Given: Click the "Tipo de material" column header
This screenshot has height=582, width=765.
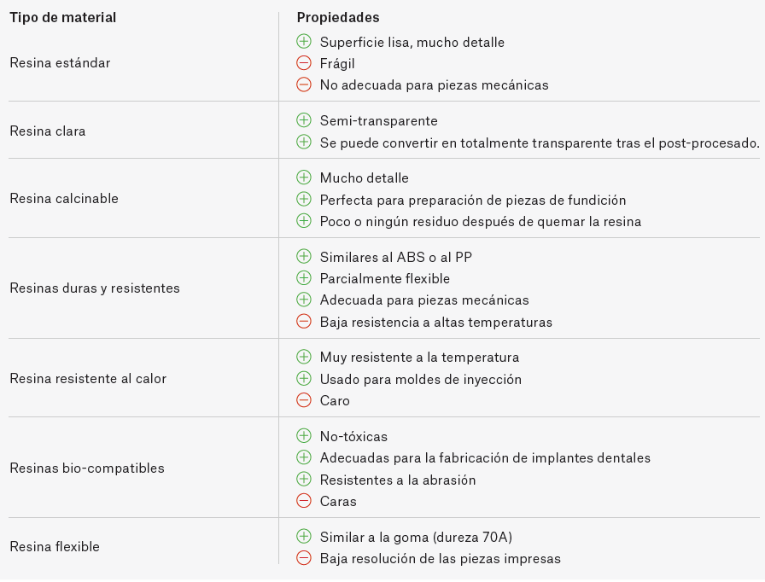Looking at the screenshot, I should pyautogui.click(x=63, y=17).
